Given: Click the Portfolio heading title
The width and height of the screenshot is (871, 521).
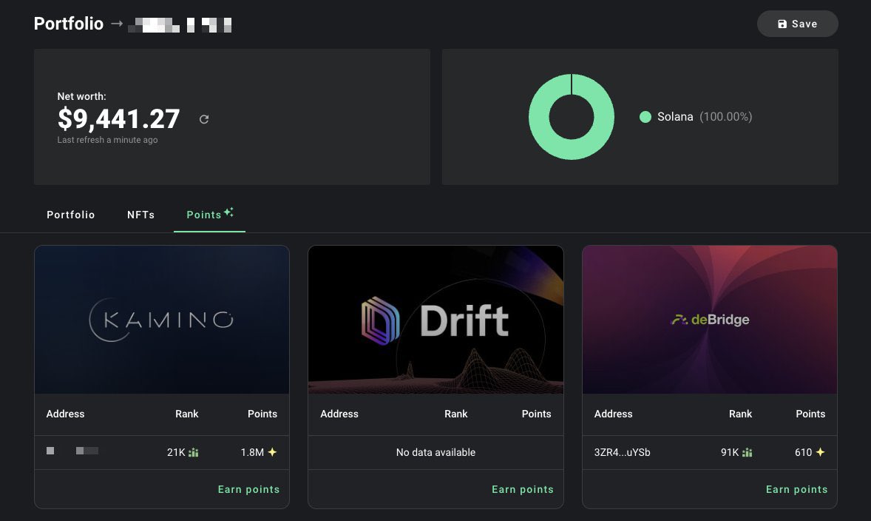Looking at the screenshot, I should point(68,24).
